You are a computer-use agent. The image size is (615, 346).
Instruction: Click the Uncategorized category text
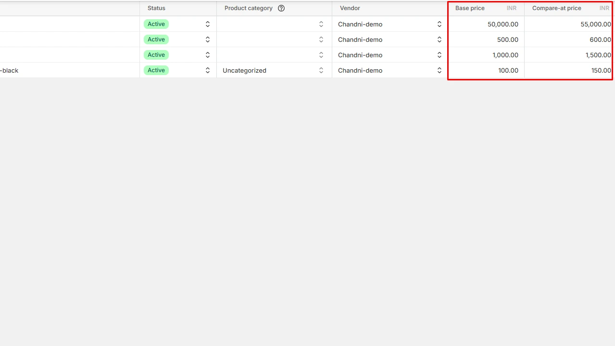click(x=244, y=70)
